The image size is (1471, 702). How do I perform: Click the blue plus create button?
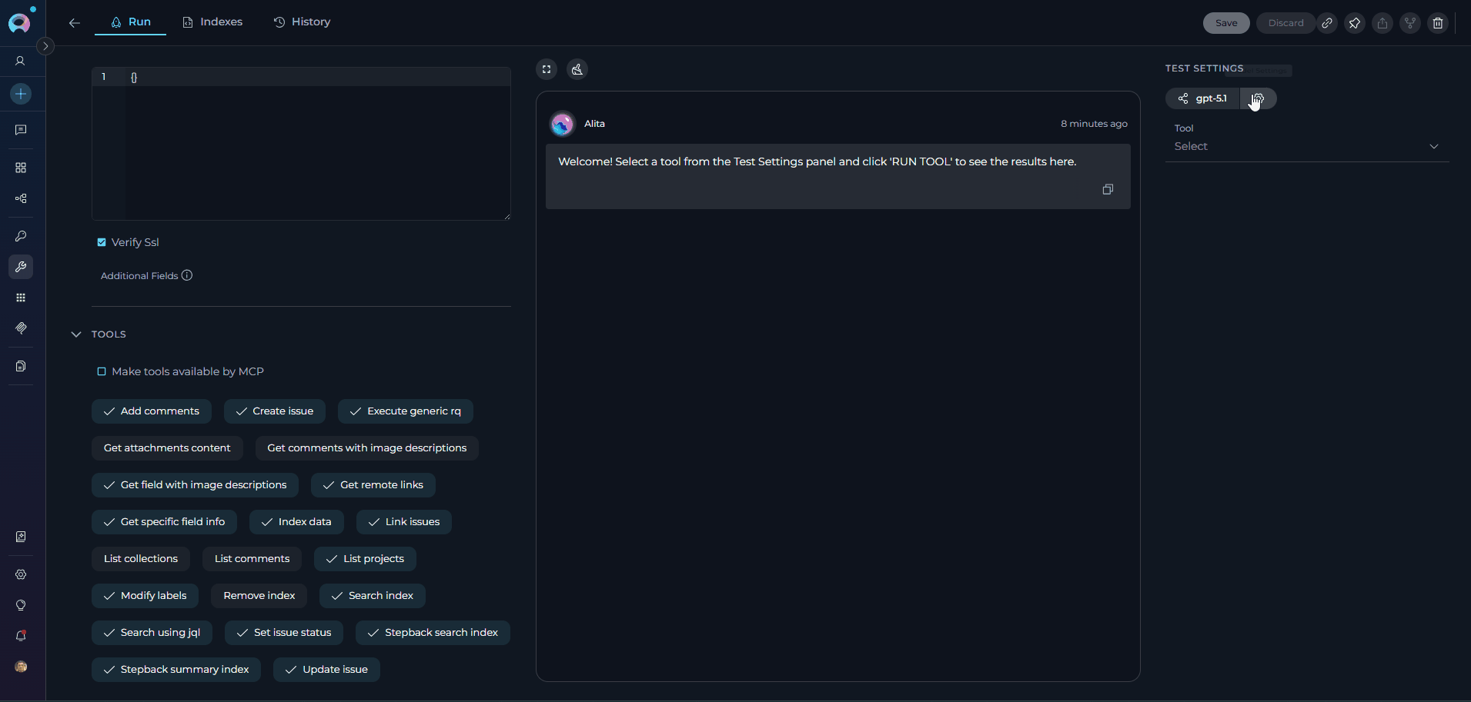point(21,94)
